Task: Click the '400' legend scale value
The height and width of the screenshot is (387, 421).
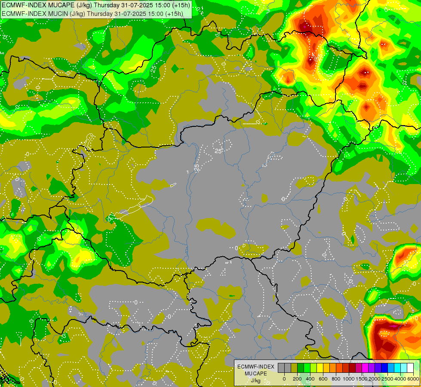Action: (310, 379)
